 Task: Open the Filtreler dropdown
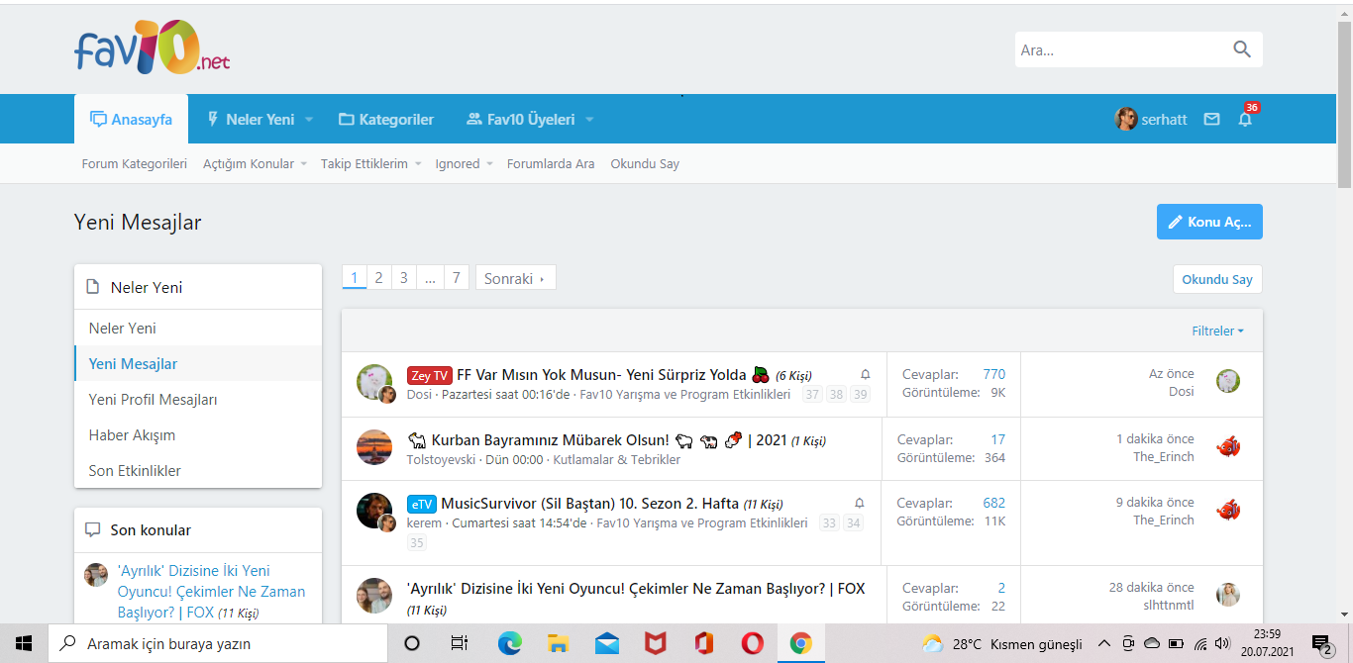[x=1217, y=331]
